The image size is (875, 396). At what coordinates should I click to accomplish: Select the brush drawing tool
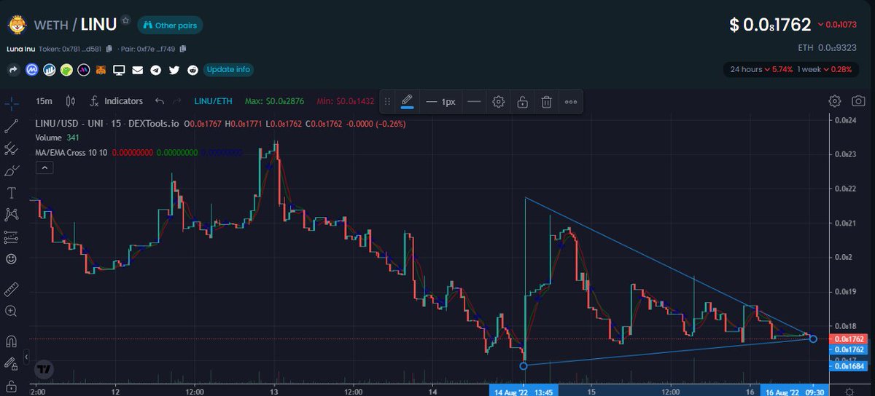pyautogui.click(x=11, y=171)
